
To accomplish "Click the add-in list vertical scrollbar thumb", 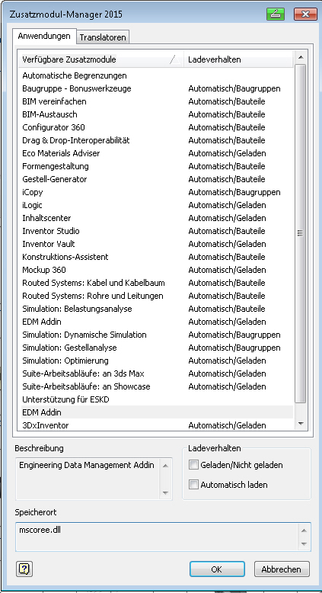I will pyautogui.click(x=301, y=233).
